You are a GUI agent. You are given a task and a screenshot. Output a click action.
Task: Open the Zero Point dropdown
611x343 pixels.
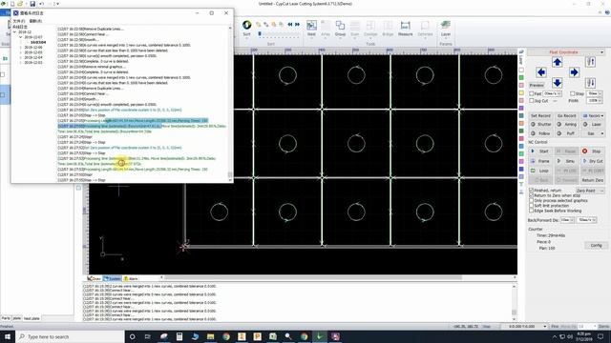590,191
